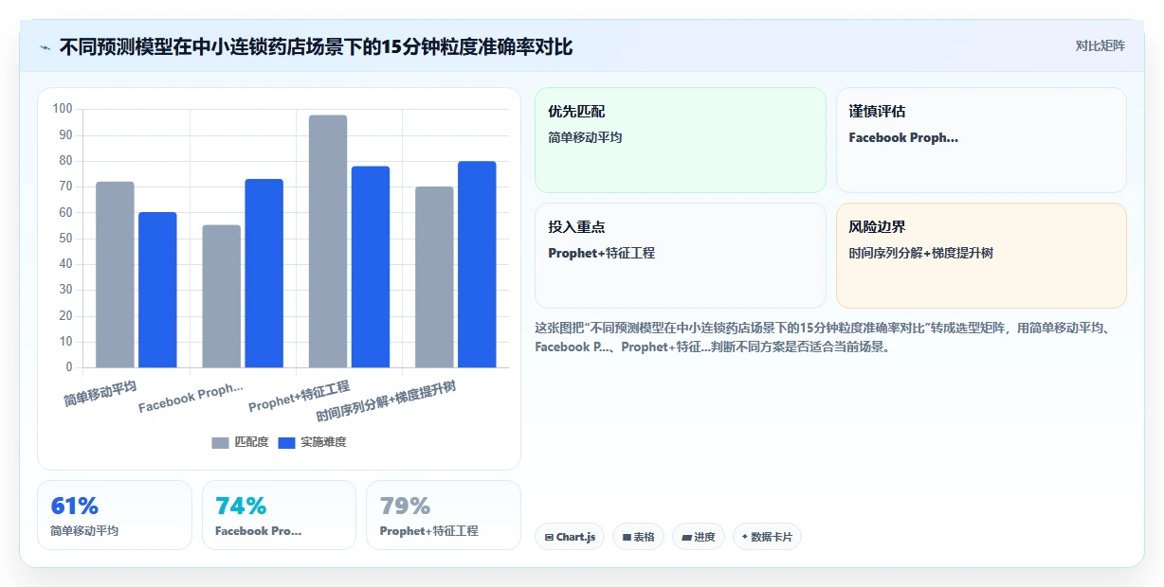The height and width of the screenshot is (587, 1164).
Task: Click the 表格 tag
Action: 639,537
